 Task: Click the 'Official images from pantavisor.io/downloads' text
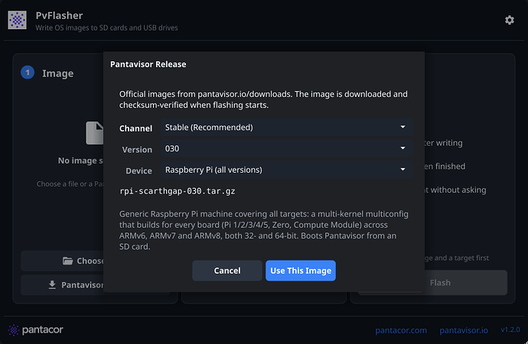[x=263, y=99]
